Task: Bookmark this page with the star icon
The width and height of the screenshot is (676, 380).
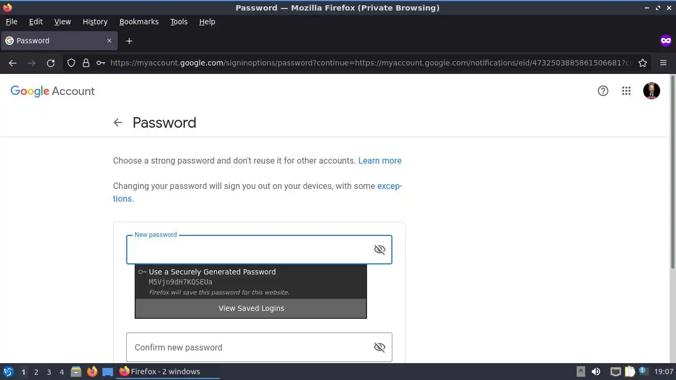Action: (643, 63)
